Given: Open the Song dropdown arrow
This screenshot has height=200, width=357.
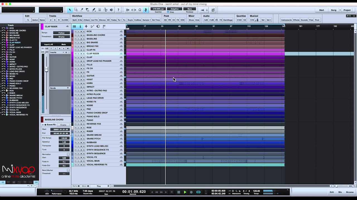Looking at the screenshot, I should pos(340,10).
